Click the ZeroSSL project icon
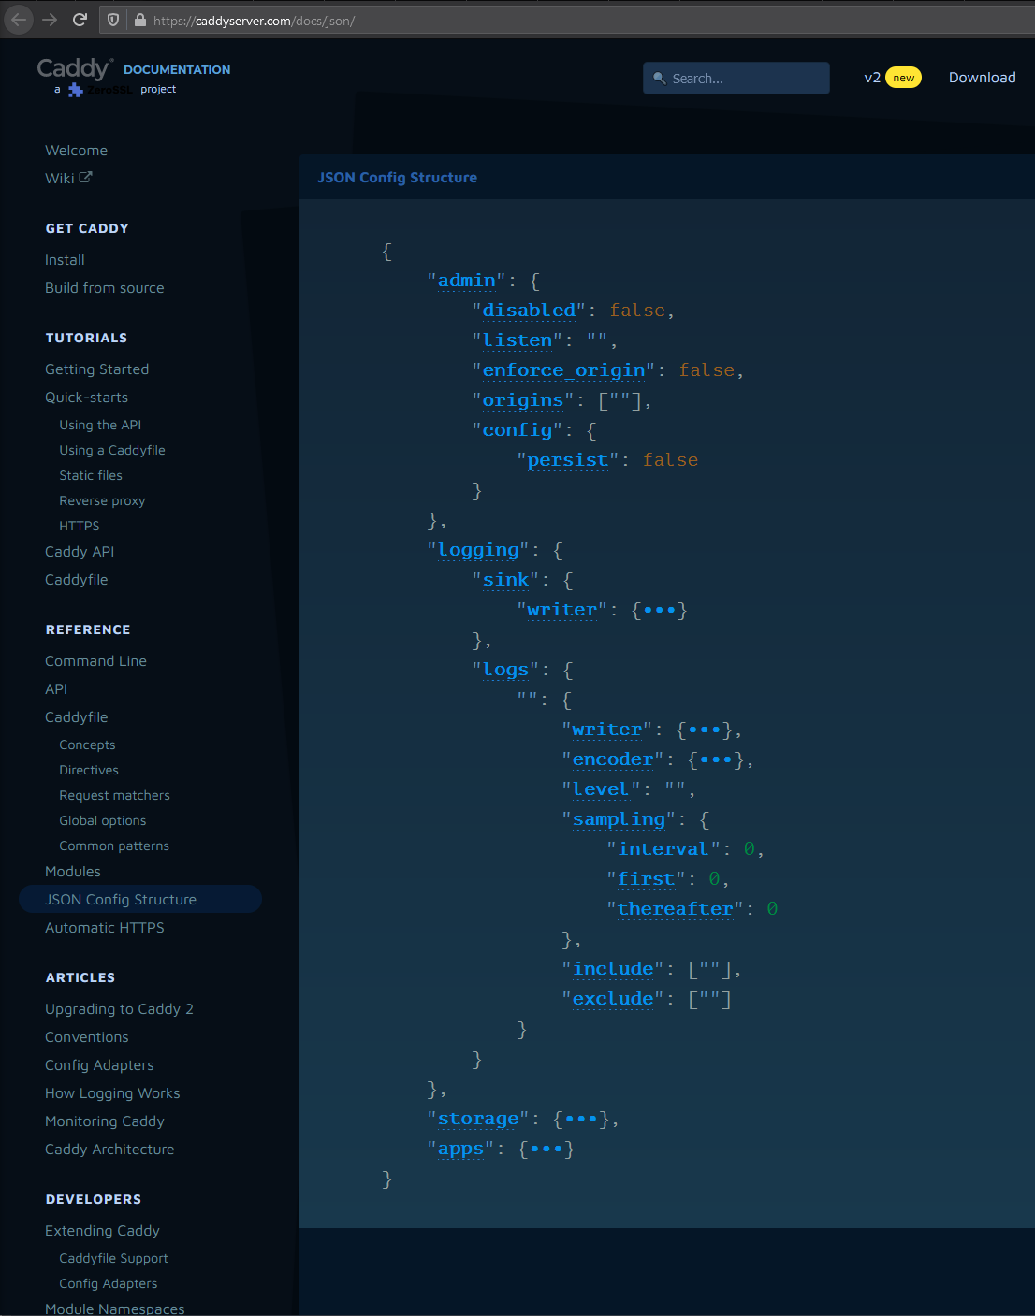The image size is (1035, 1316). point(76,89)
